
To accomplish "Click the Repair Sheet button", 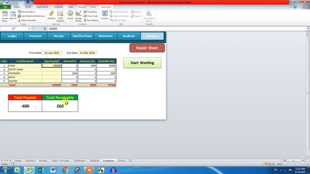I will (x=147, y=48).
